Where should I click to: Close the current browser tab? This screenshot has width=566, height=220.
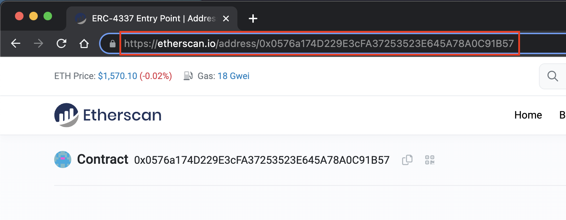(226, 19)
